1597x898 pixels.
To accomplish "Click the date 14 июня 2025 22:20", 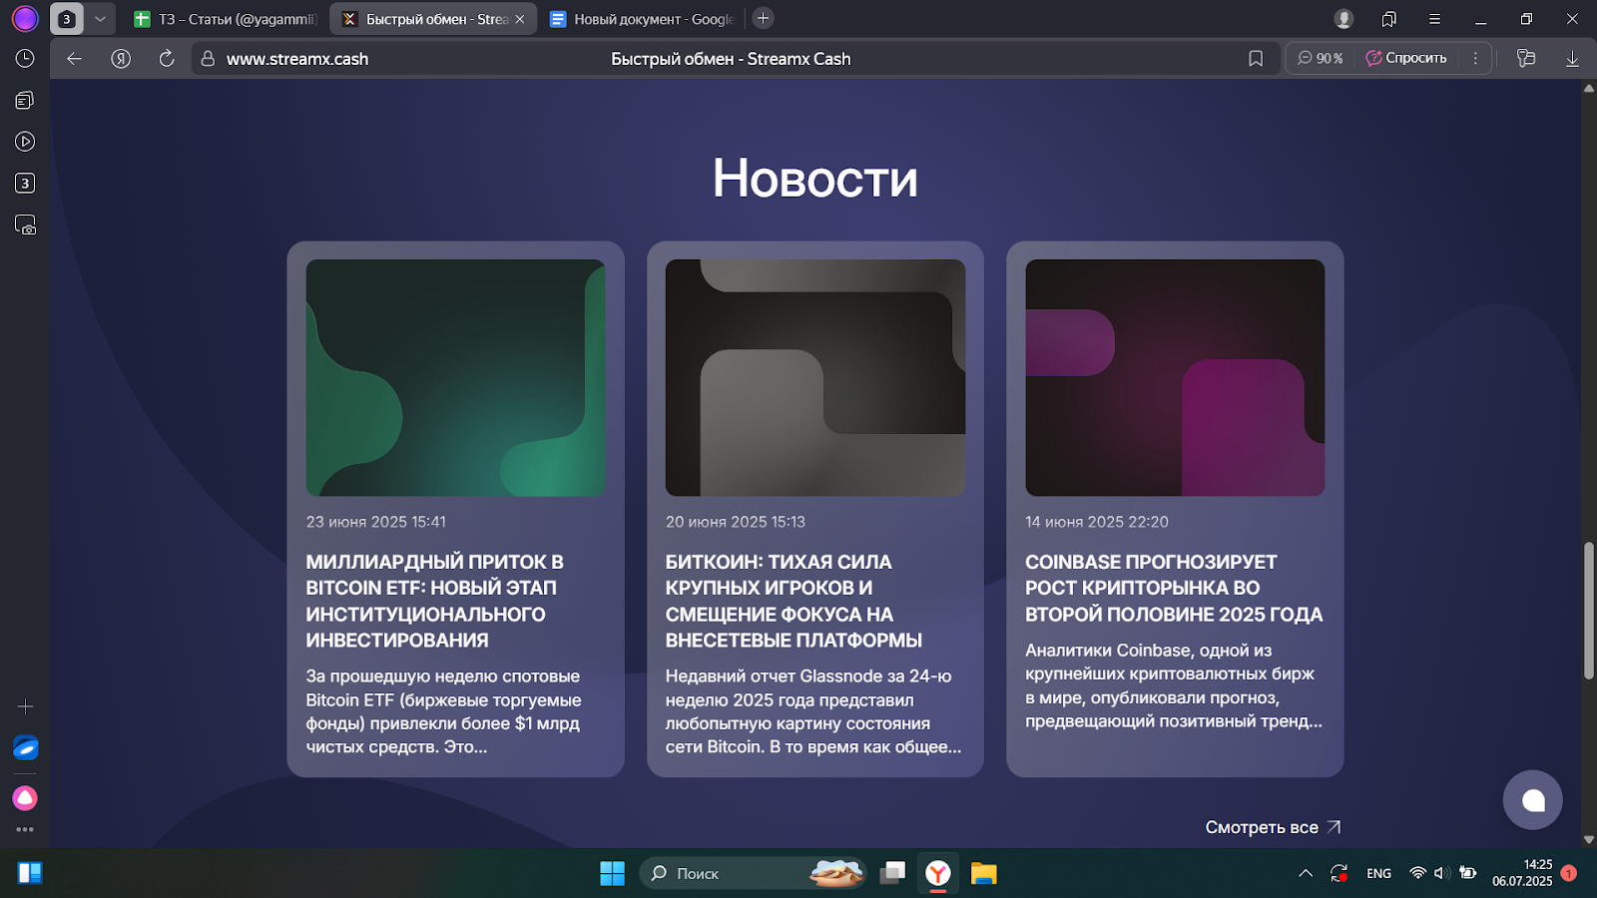I will [x=1097, y=522].
